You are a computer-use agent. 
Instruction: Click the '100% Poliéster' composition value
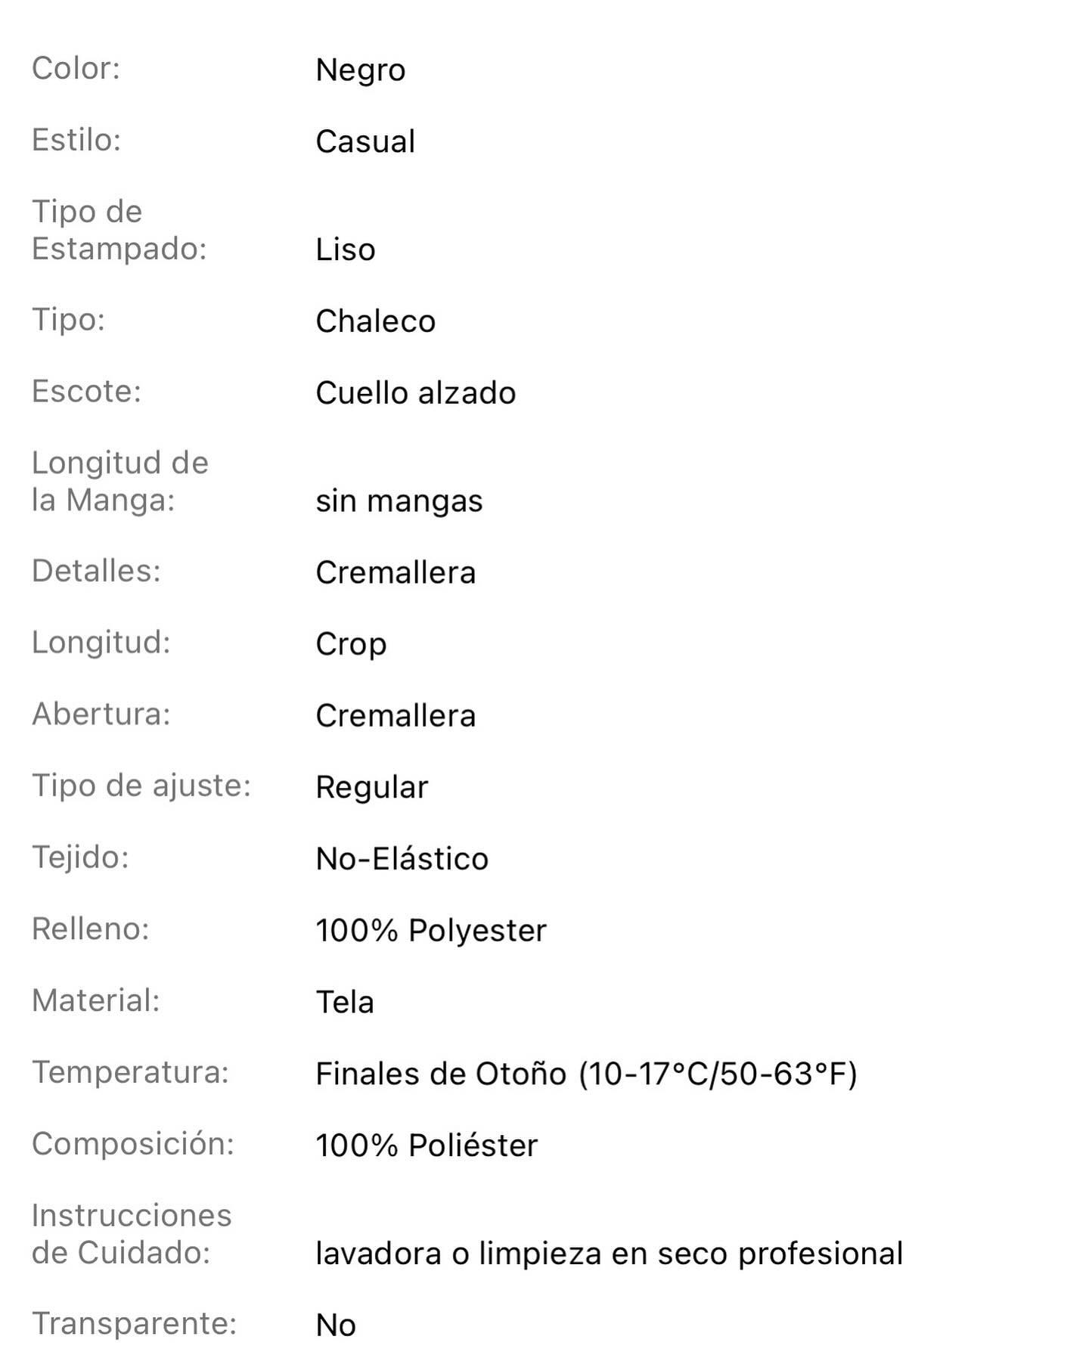[427, 1146]
